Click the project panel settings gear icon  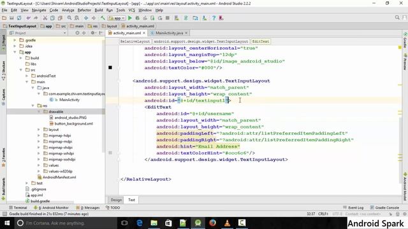tap(92, 33)
